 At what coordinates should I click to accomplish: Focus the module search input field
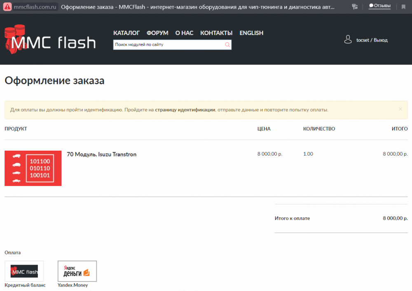pos(168,45)
